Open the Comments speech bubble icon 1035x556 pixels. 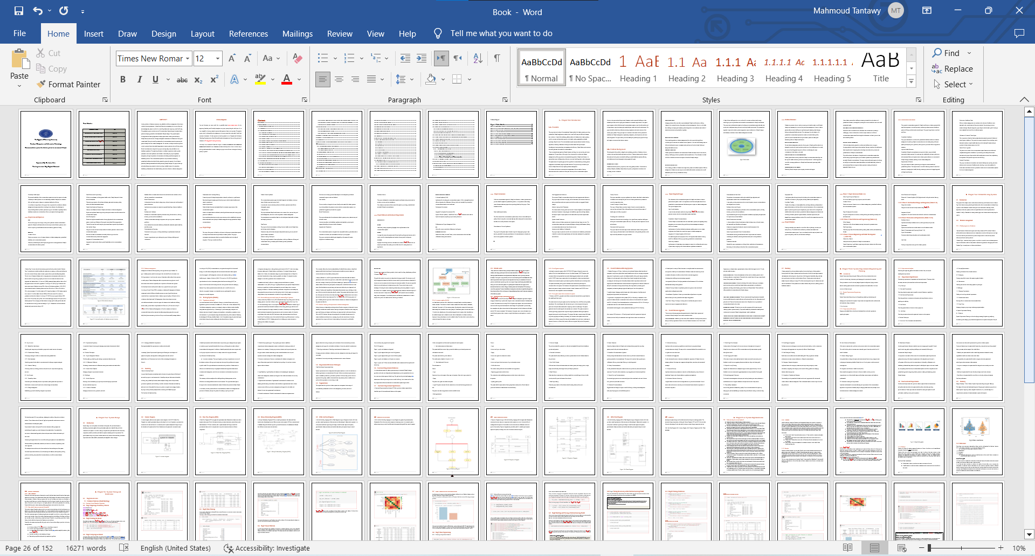(x=1019, y=33)
